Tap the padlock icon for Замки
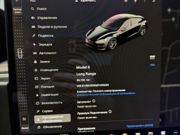Viewport: 180px width, 135px height. (35, 62)
